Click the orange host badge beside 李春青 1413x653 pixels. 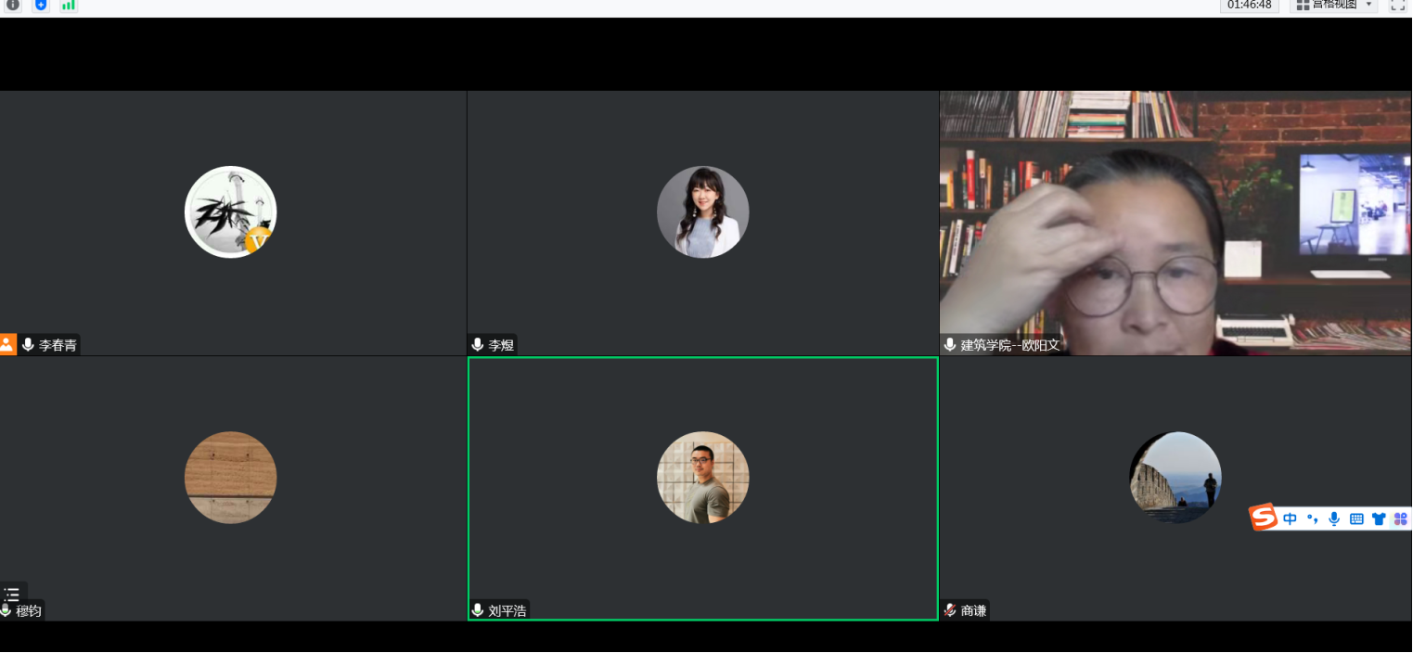pyautogui.click(x=7, y=345)
